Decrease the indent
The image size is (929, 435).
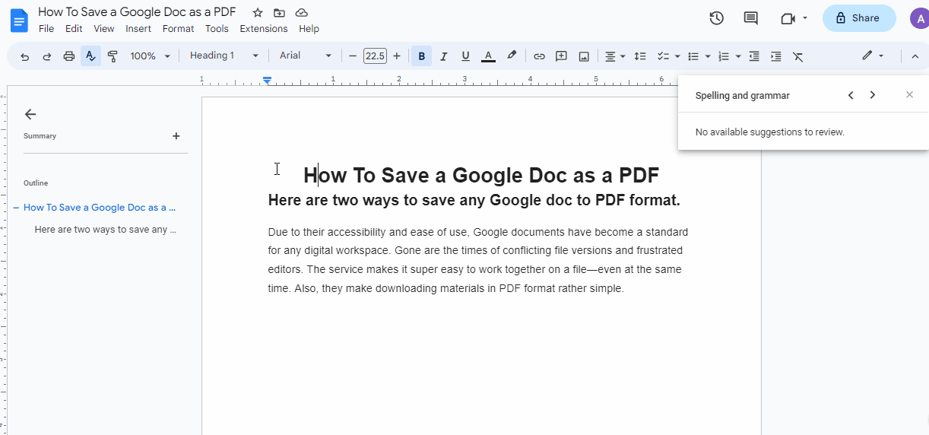(x=754, y=56)
